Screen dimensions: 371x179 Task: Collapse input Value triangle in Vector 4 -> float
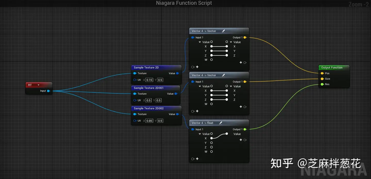[200, 134]
